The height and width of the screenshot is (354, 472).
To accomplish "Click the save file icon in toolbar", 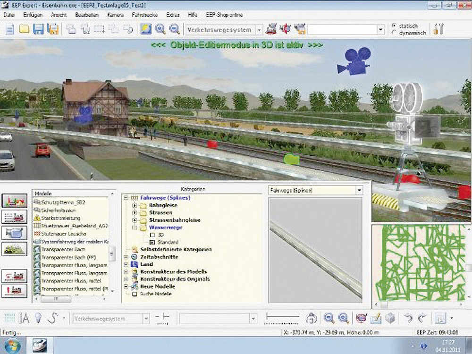I will coord(38,29).
